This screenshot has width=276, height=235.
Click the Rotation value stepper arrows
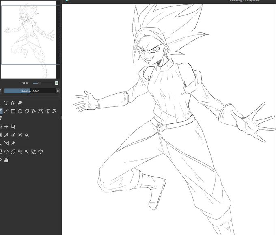click(58, 91)
